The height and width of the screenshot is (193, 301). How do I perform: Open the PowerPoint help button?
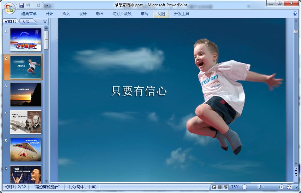coord(295,14)
